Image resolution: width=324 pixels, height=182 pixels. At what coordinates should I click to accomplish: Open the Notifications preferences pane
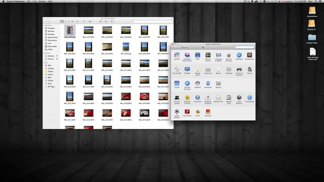click(x=250, y=56)
